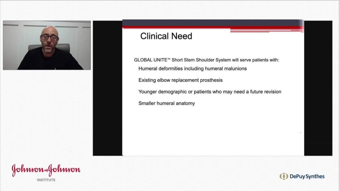
Task: Click the small mark near the slide's right edge
Action: (x=300, y=132)
